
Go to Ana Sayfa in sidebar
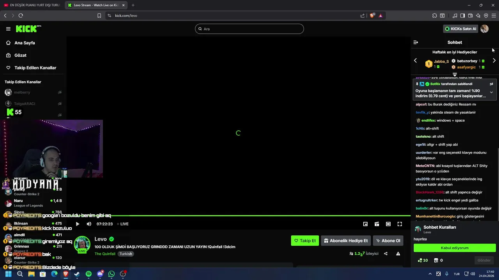[x=25, y=43]
